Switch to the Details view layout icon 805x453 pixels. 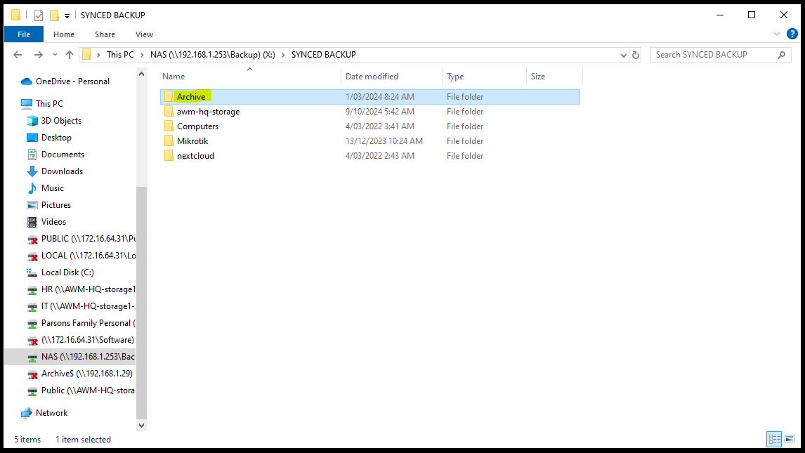click(x=774, y=439)
